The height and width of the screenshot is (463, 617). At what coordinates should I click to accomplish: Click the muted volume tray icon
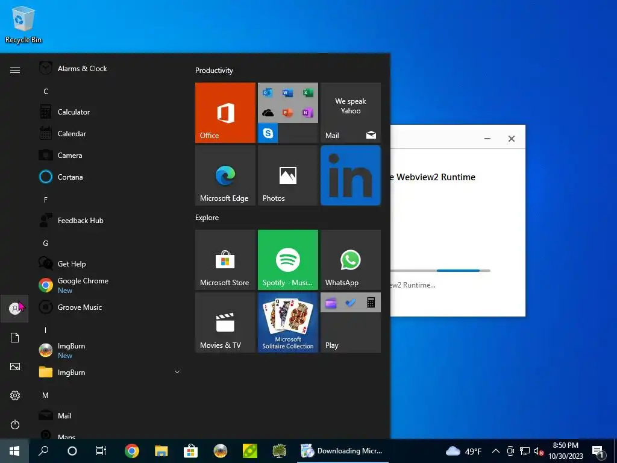[539, 451]
